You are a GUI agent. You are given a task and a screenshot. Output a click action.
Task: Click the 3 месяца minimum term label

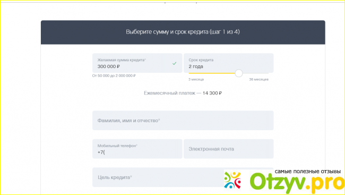196,79
